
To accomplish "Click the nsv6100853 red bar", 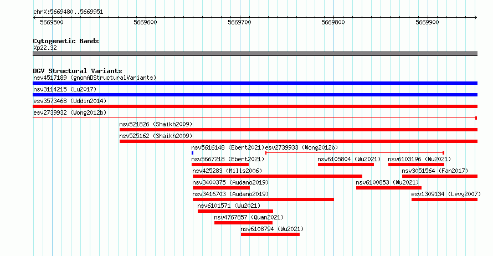I will (x=389, y=188).
